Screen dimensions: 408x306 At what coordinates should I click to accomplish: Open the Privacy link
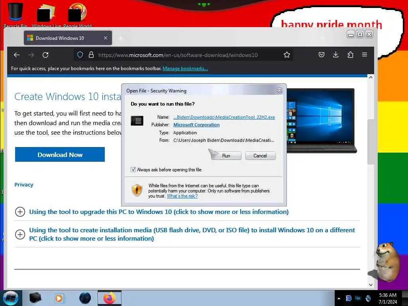coord(24,185)
